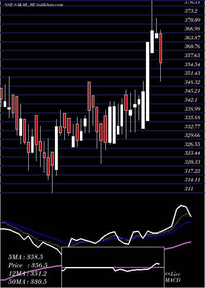This screenshot has height=288, width=205.
Task: Click the 354.54 price axis label
Action: tap(192, 65)
